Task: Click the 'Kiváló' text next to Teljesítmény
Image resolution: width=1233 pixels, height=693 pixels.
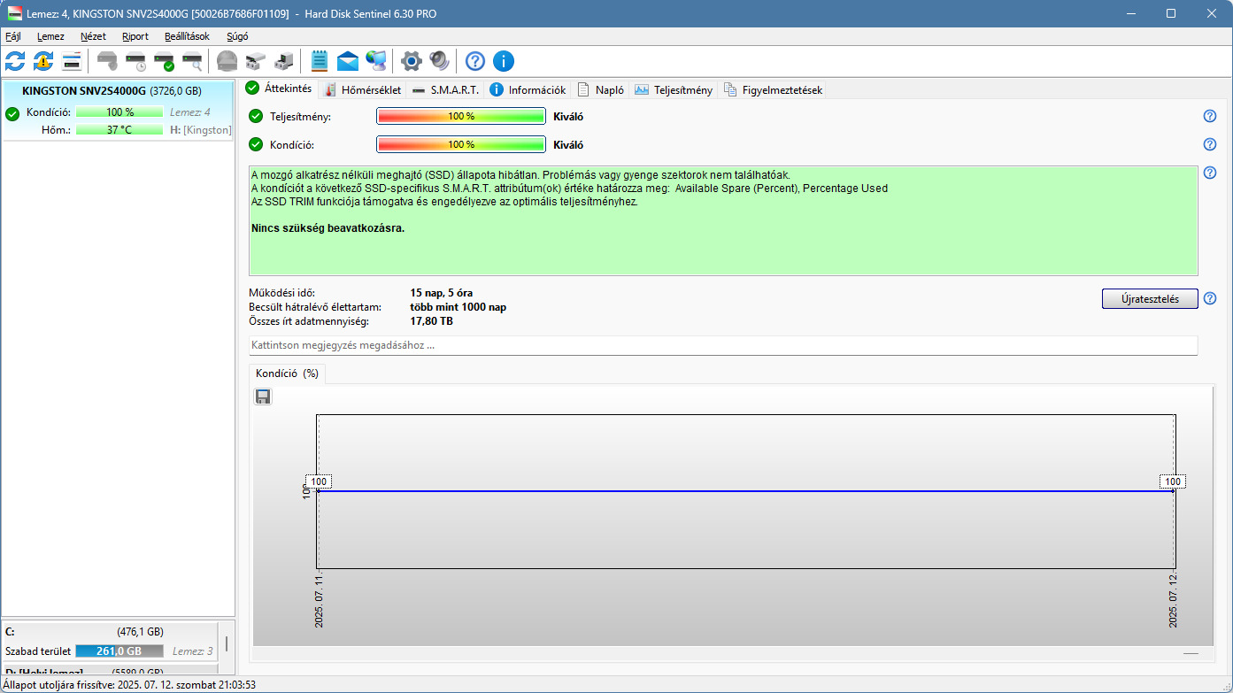Action: tap(568, 116)
